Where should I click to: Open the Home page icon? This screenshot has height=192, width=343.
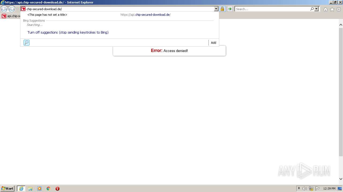(325, 9)
